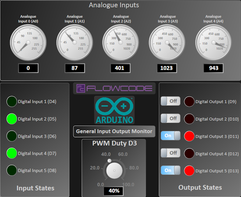241x197 pixels.
Task: Click the Analogue Input 2 (A2) gauge
Action: 120,42
